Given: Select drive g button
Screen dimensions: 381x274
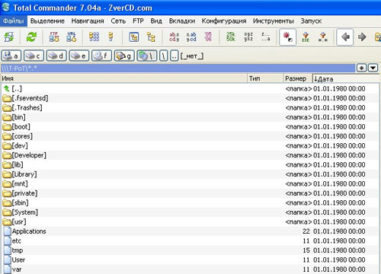Looking at the screenshot, I should [x=124, y=56].
